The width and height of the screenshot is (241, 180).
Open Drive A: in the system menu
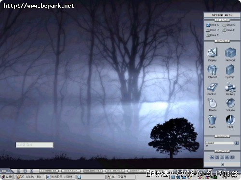(x=213, y=25)
